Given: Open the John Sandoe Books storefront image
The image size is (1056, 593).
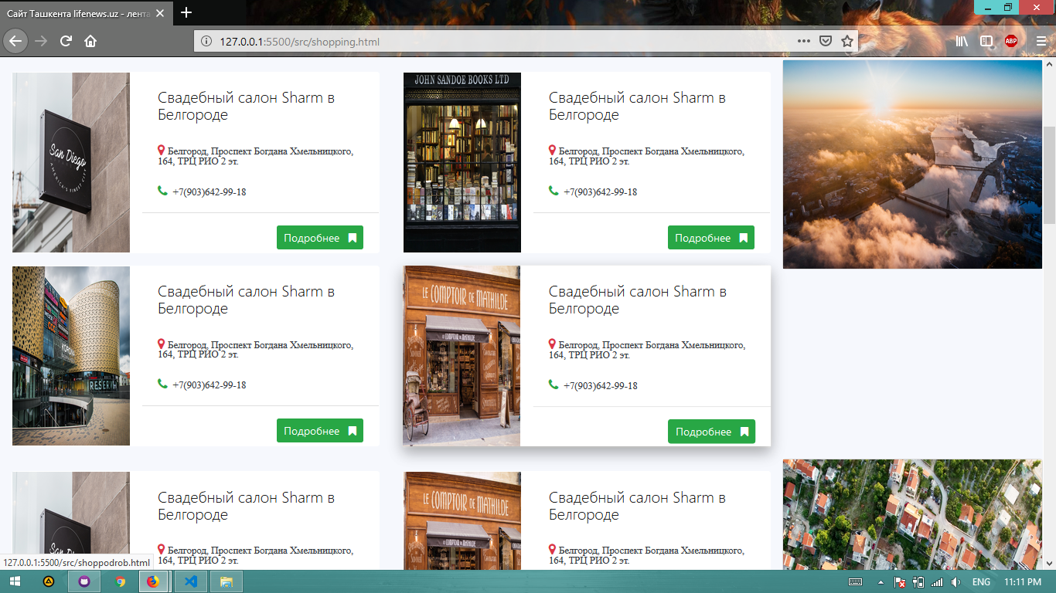Looking at the screenshot, I should tap(462, 163).
